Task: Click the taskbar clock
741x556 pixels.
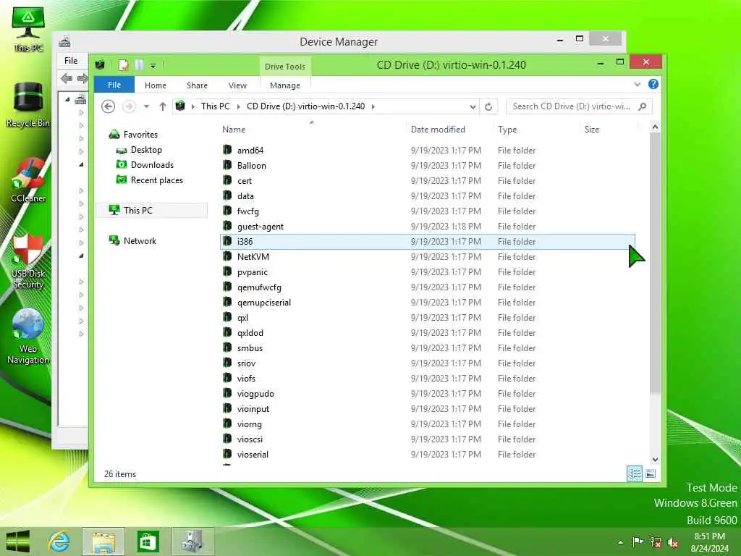Action: tap(709, 542)
